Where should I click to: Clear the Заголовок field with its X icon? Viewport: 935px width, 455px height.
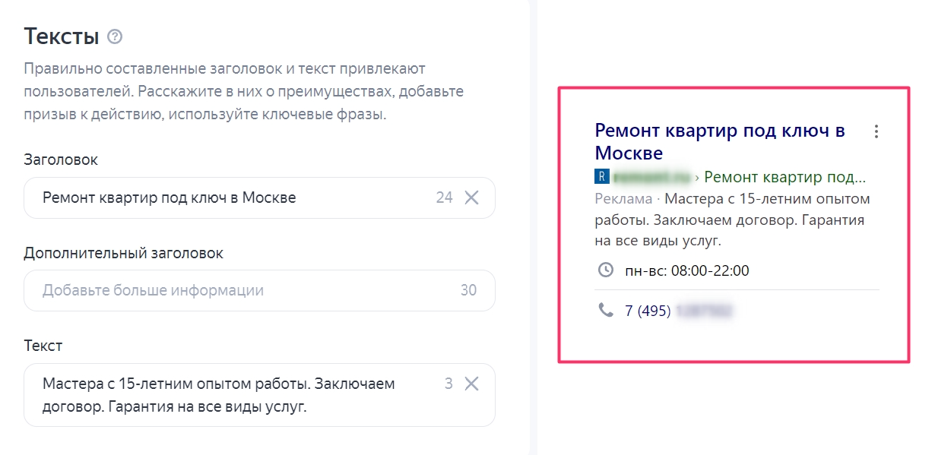[471, 197]
